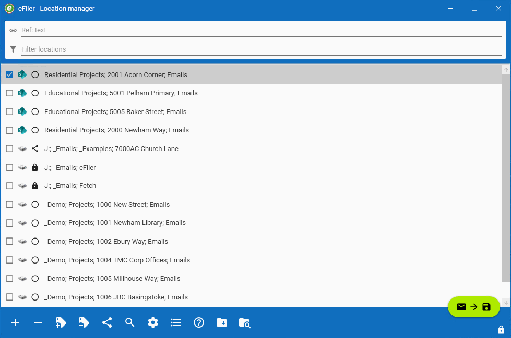
Task: Click the list scrollbar down arrow
Action: (506, 302)
